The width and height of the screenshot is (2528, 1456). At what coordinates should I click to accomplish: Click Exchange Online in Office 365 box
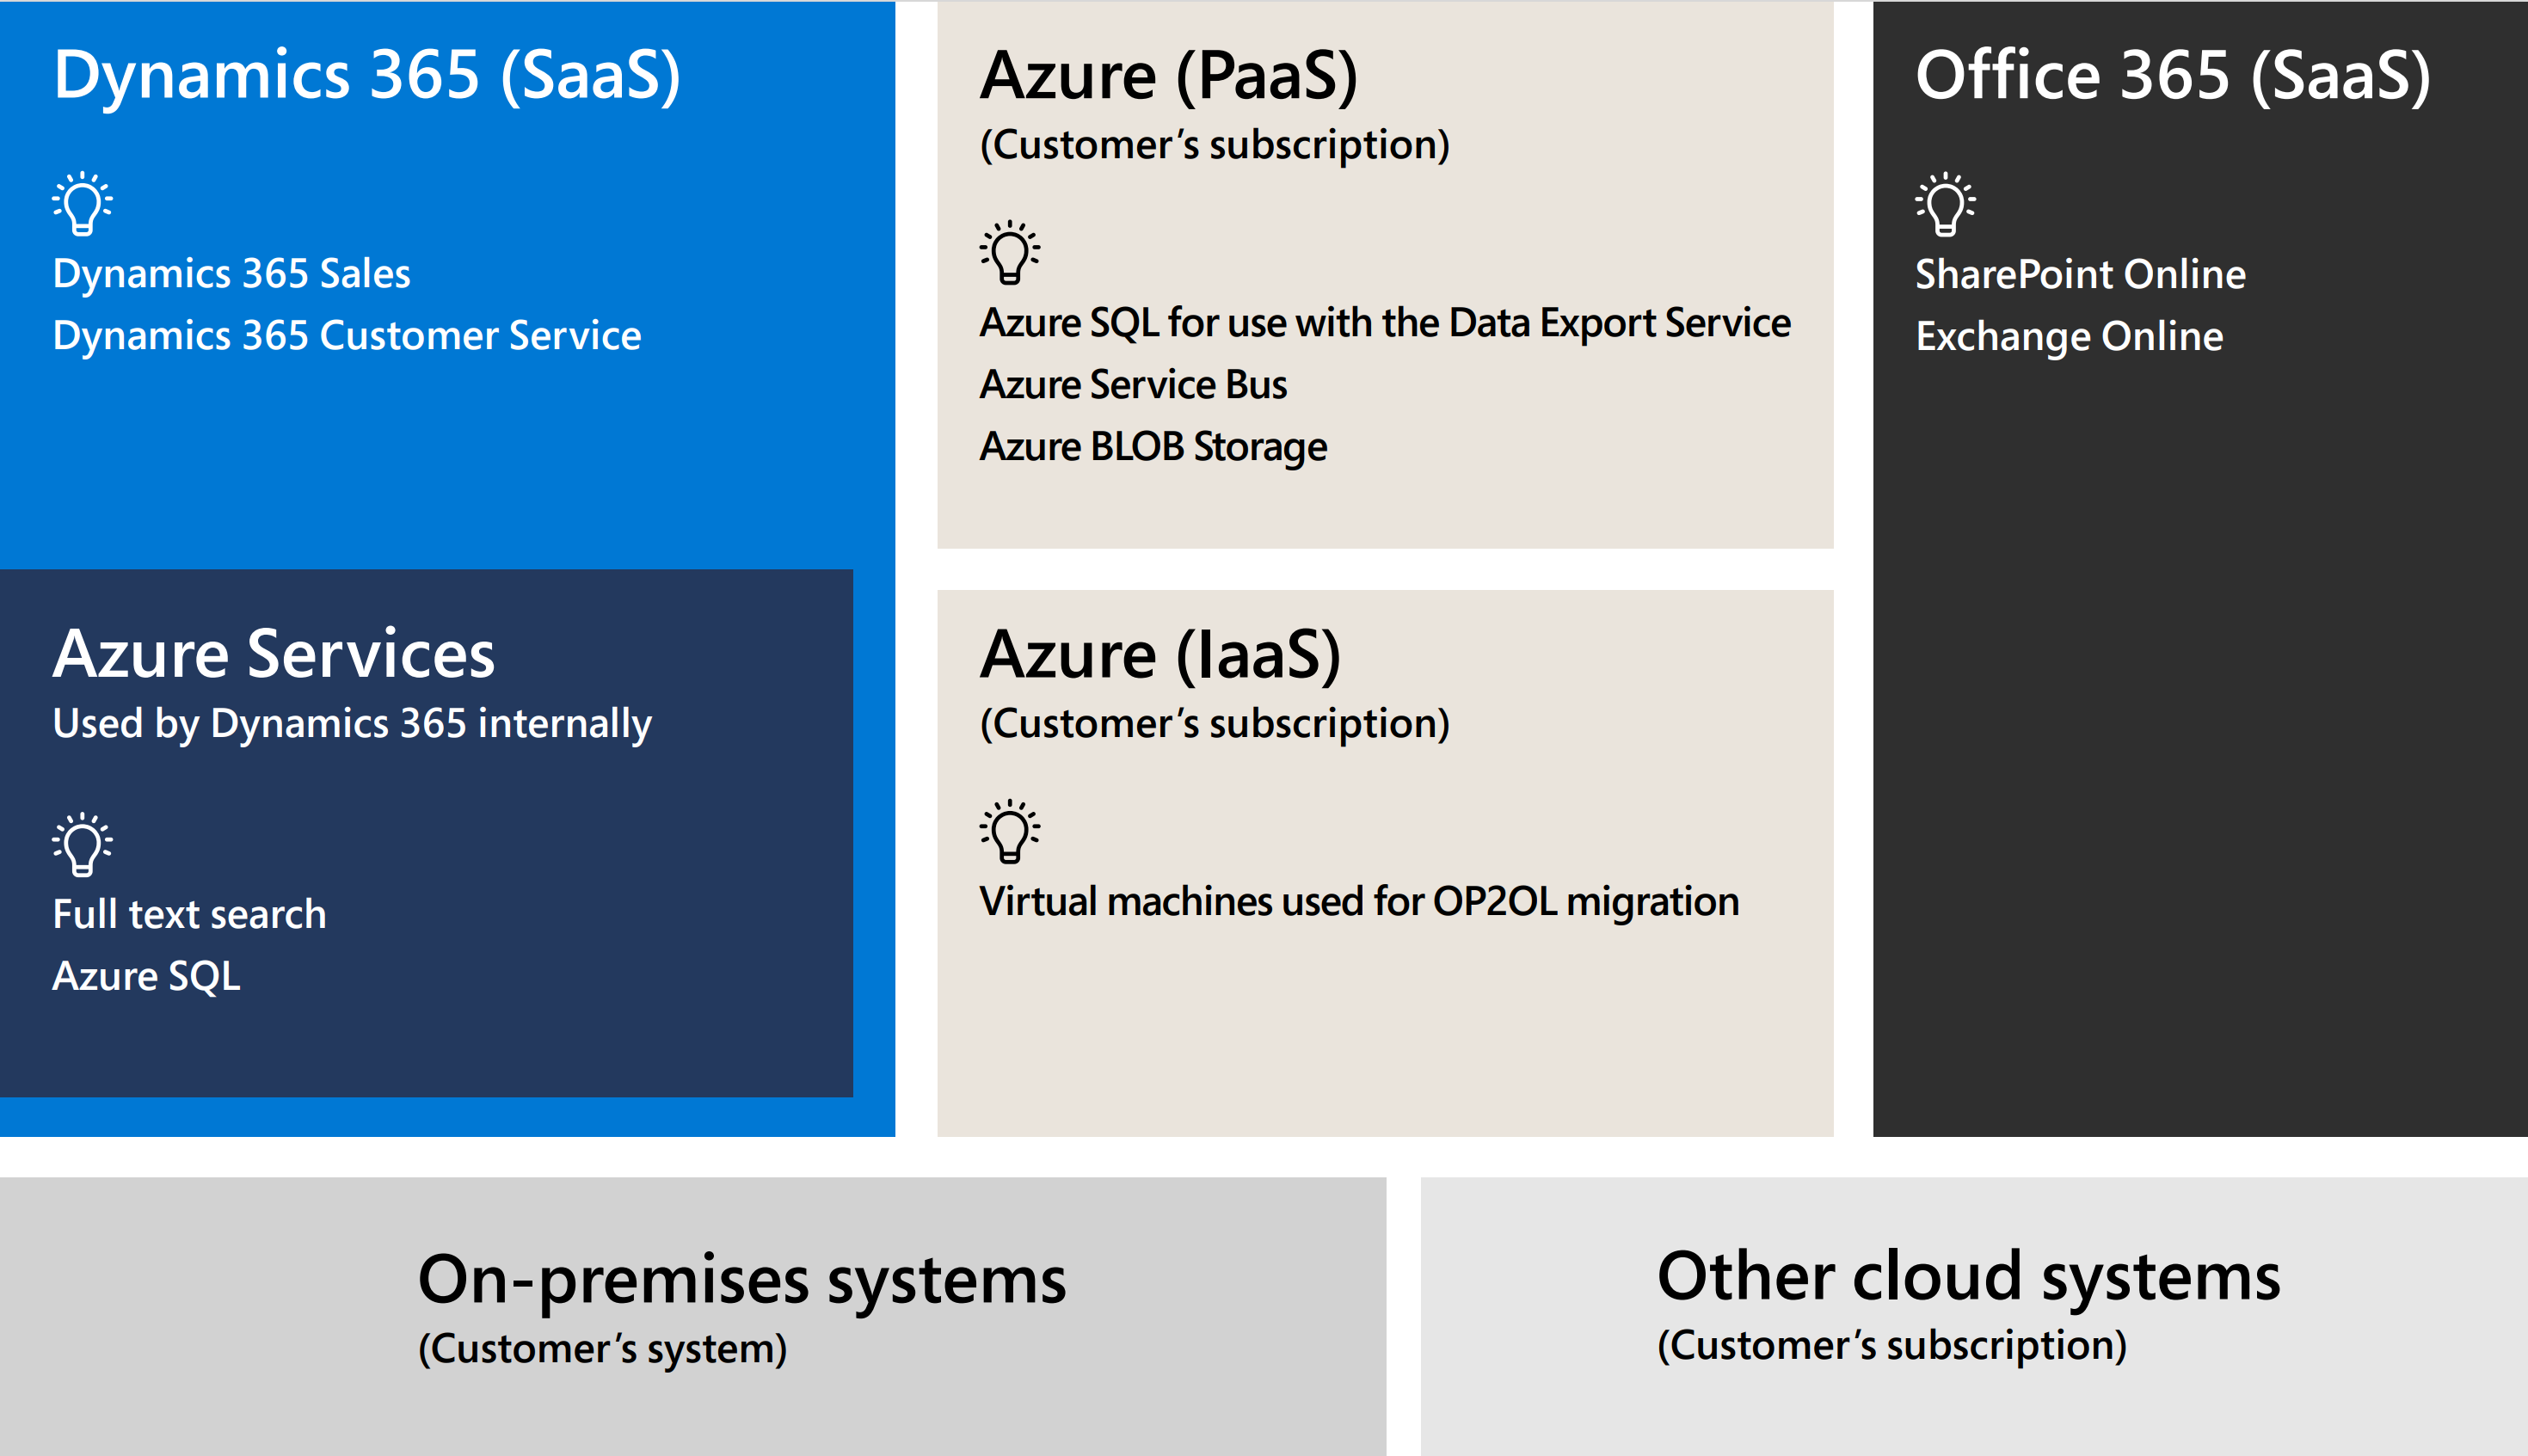coord(2068,337)
